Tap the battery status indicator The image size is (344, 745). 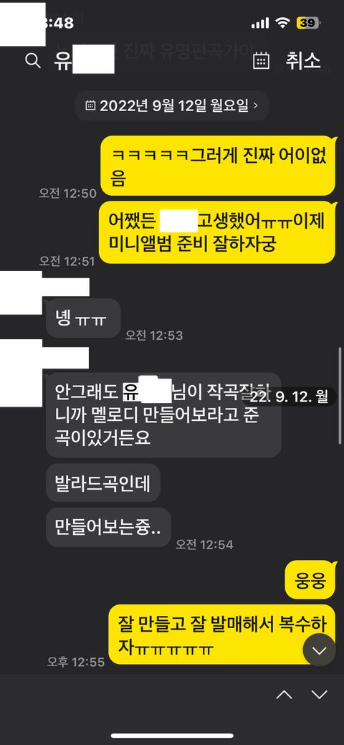coord(309,22)
